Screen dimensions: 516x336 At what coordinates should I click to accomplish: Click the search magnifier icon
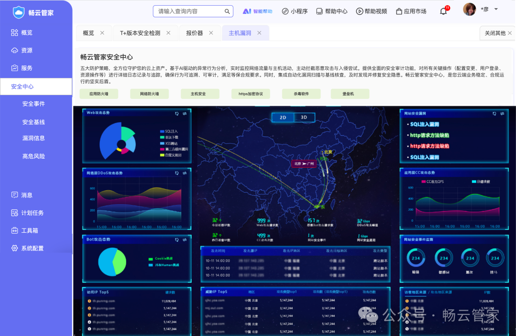[x=227, y=11]
